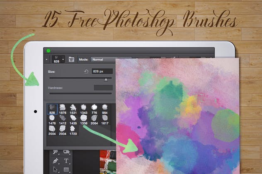Reset brush size with the circular arrow icon

click(86, 72)
